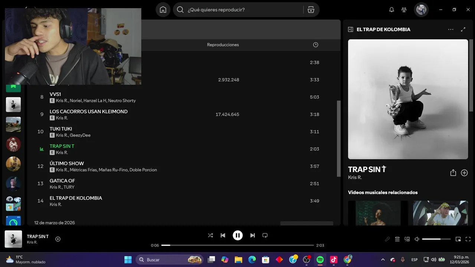
Task: Open Task View on the taskbar
Action: pyautogui.click(x=211, y=260)
